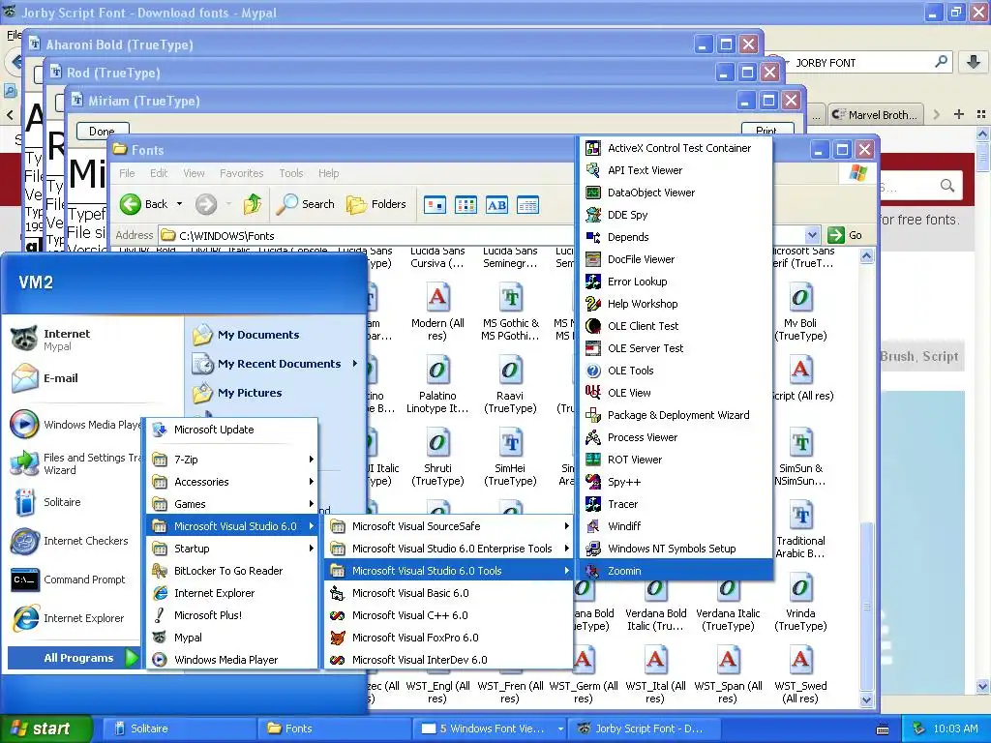
Task: Open Microsoft Visual C++ 6.0
Action: pos(448,614)
